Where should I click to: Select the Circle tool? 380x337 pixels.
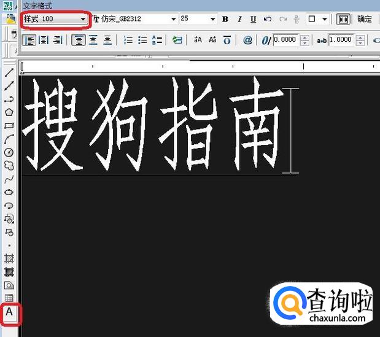(x=9, y=152)
